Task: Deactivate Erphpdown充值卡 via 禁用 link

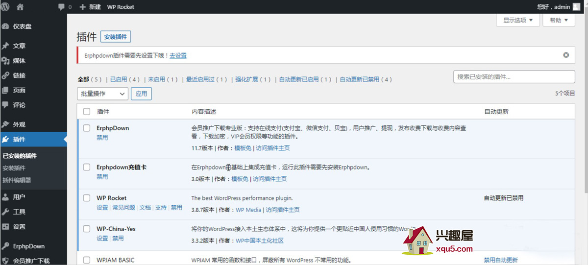Action: (x=102, y=177)
